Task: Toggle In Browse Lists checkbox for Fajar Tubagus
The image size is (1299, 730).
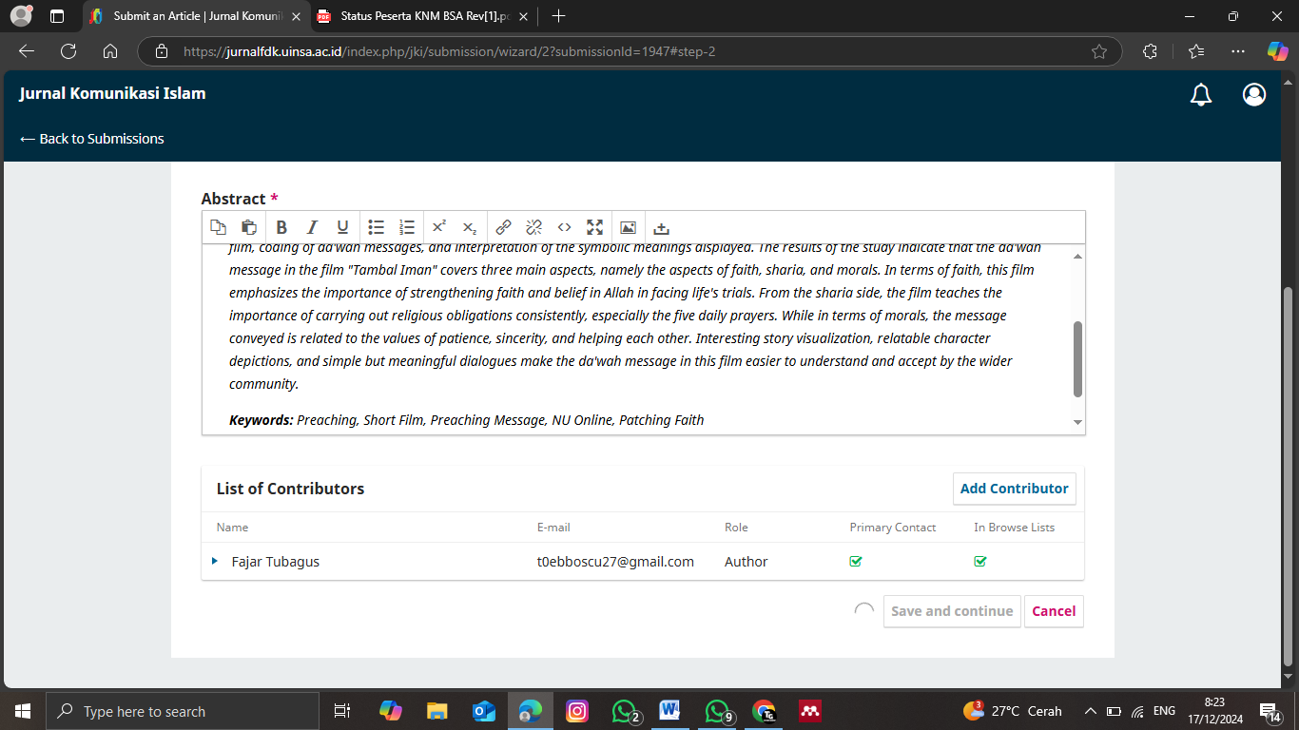Action: tap(980, 562)
